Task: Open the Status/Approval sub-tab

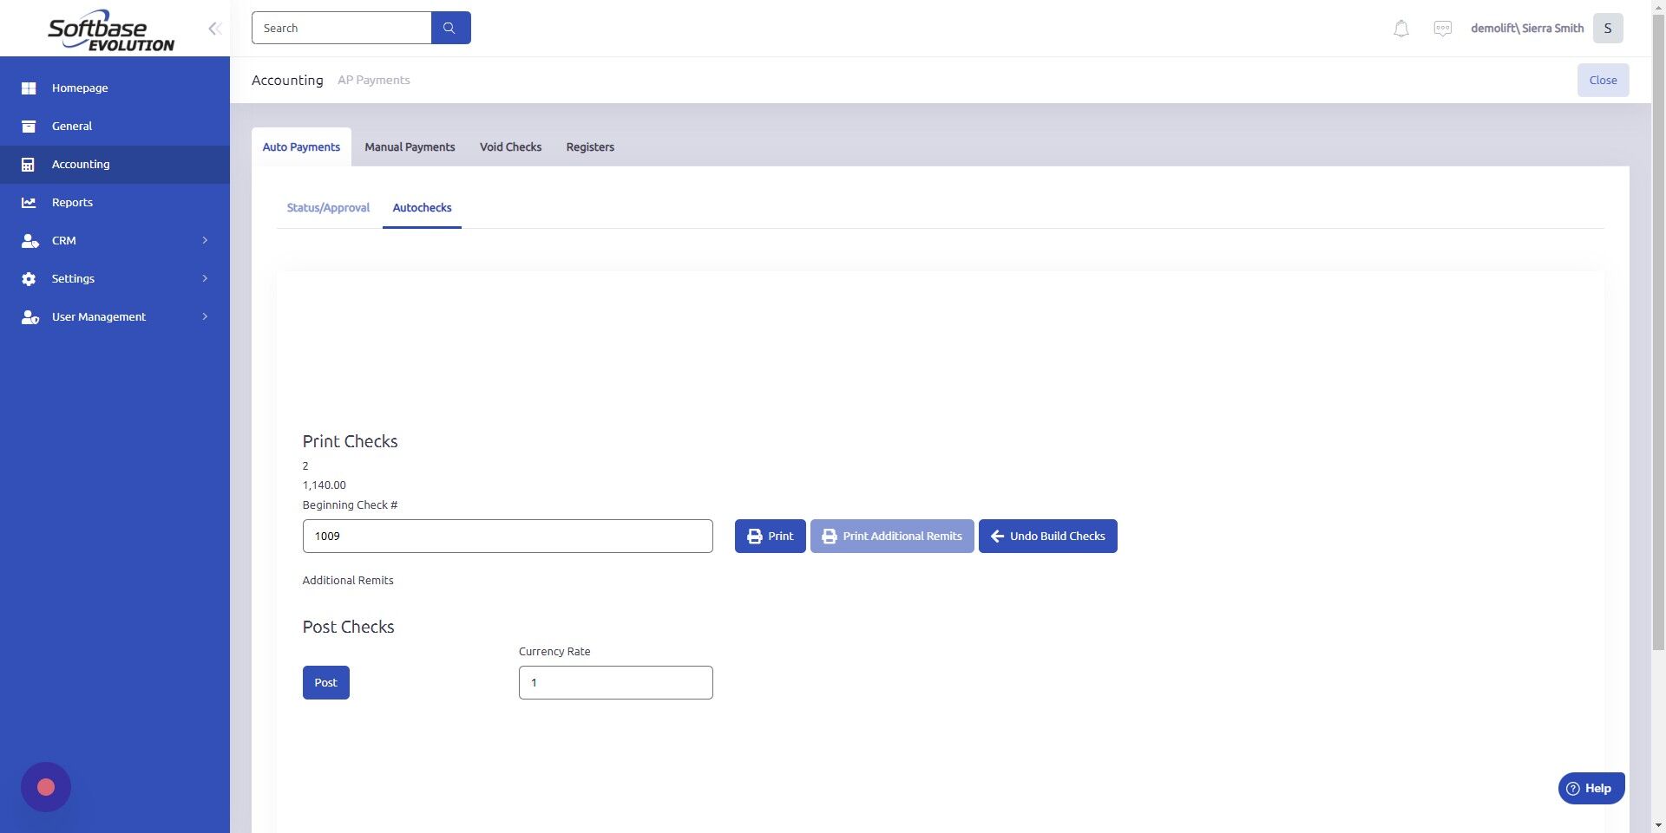Action: tap(327, 207)
